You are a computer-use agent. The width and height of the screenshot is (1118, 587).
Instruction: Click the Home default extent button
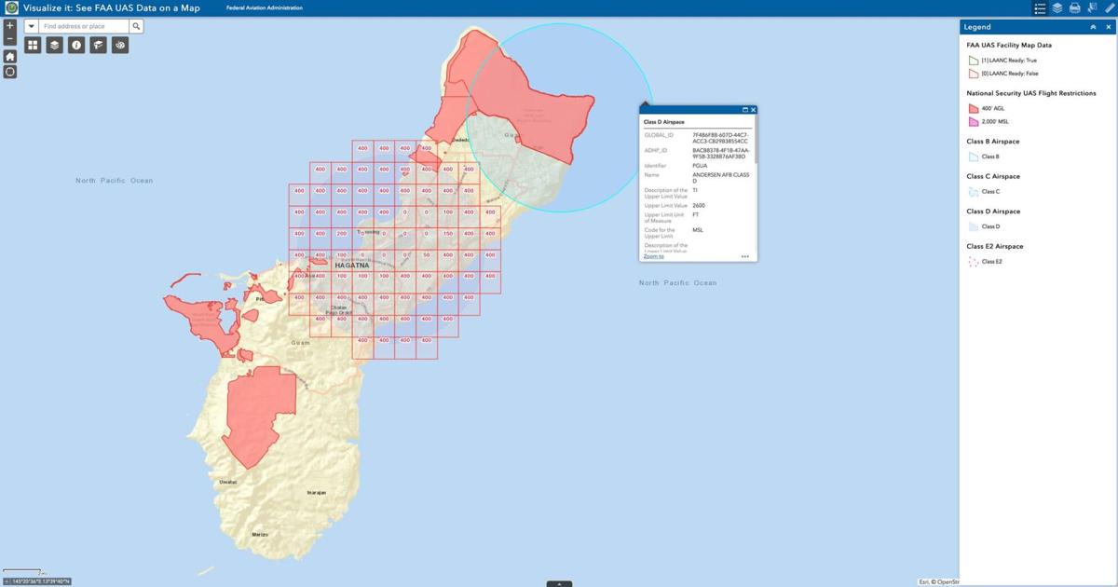(8, 56)
